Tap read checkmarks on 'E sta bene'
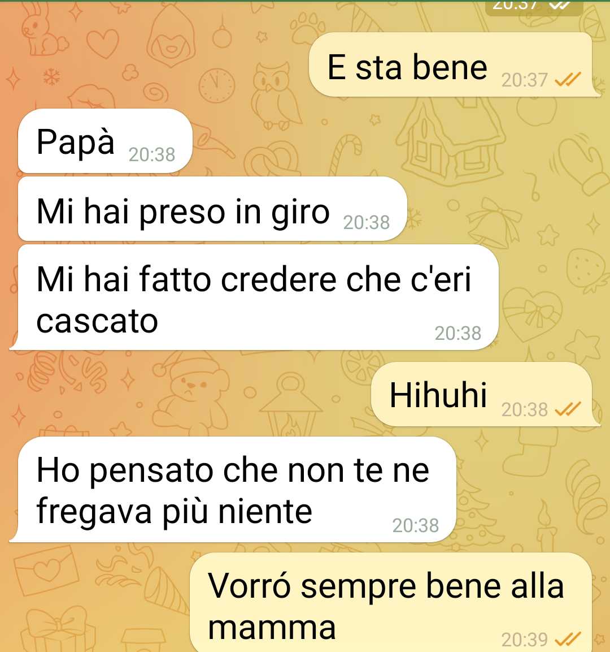This screenshot has width=610, height=652. point(568,79)
